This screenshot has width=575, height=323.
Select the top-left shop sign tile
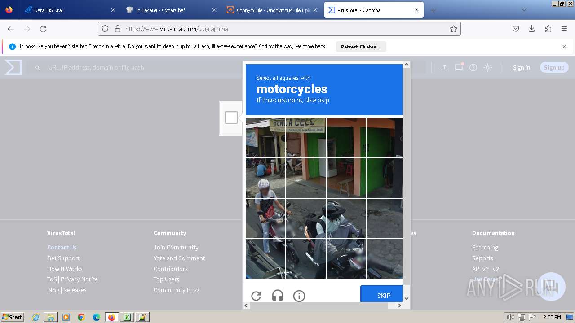265,138
